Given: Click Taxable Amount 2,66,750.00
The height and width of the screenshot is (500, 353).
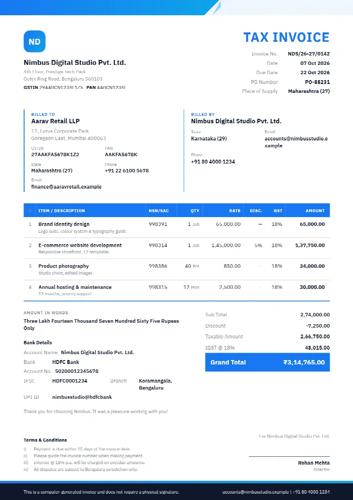Looking at the screenshot, I should click(x=315, y=336).
